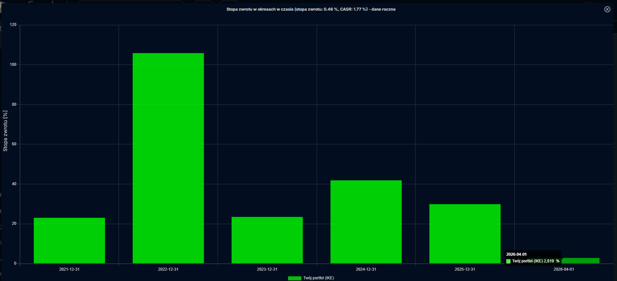Select the small 2026-04-01 bar

point(580,260)
